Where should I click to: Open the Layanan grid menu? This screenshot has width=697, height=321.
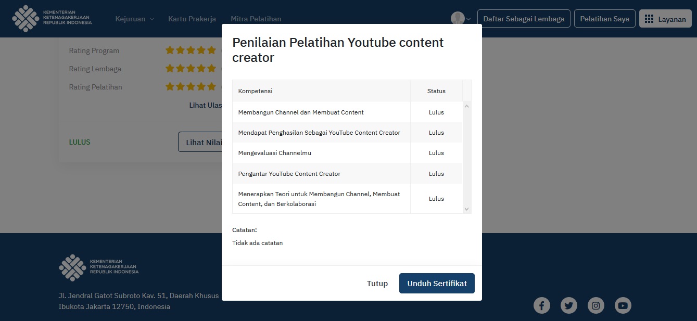(x=665, y=19)
